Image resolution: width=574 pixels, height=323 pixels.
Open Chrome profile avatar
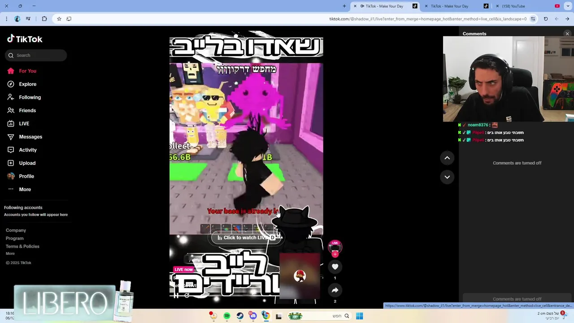click(x=17, y=19)
